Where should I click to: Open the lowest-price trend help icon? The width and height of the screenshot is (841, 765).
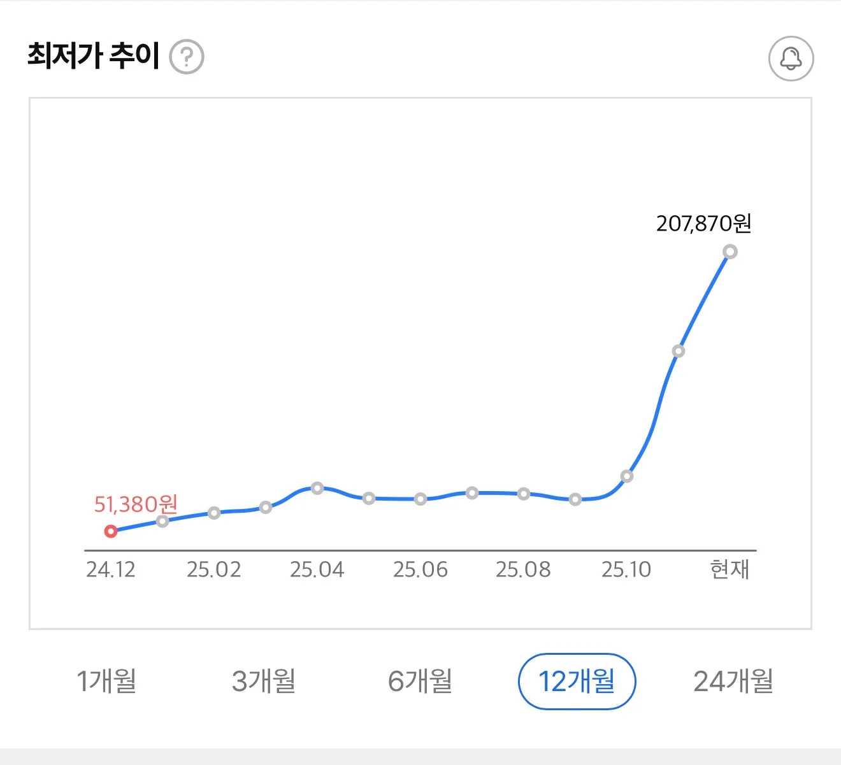[x=187, y=57]
